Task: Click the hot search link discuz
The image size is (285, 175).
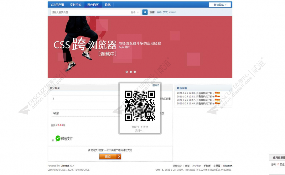Action: 172,12
